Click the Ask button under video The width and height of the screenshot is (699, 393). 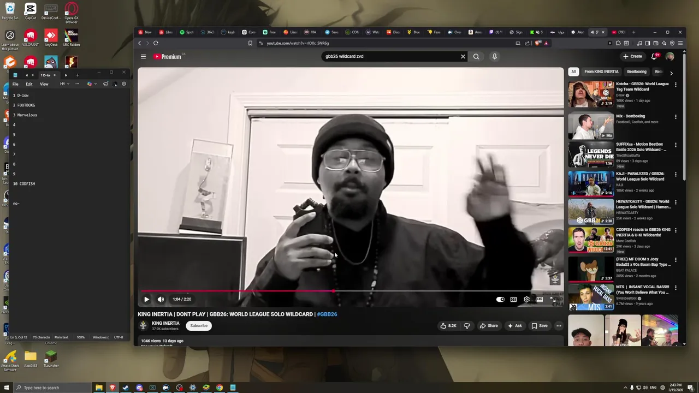coord(515,326)
